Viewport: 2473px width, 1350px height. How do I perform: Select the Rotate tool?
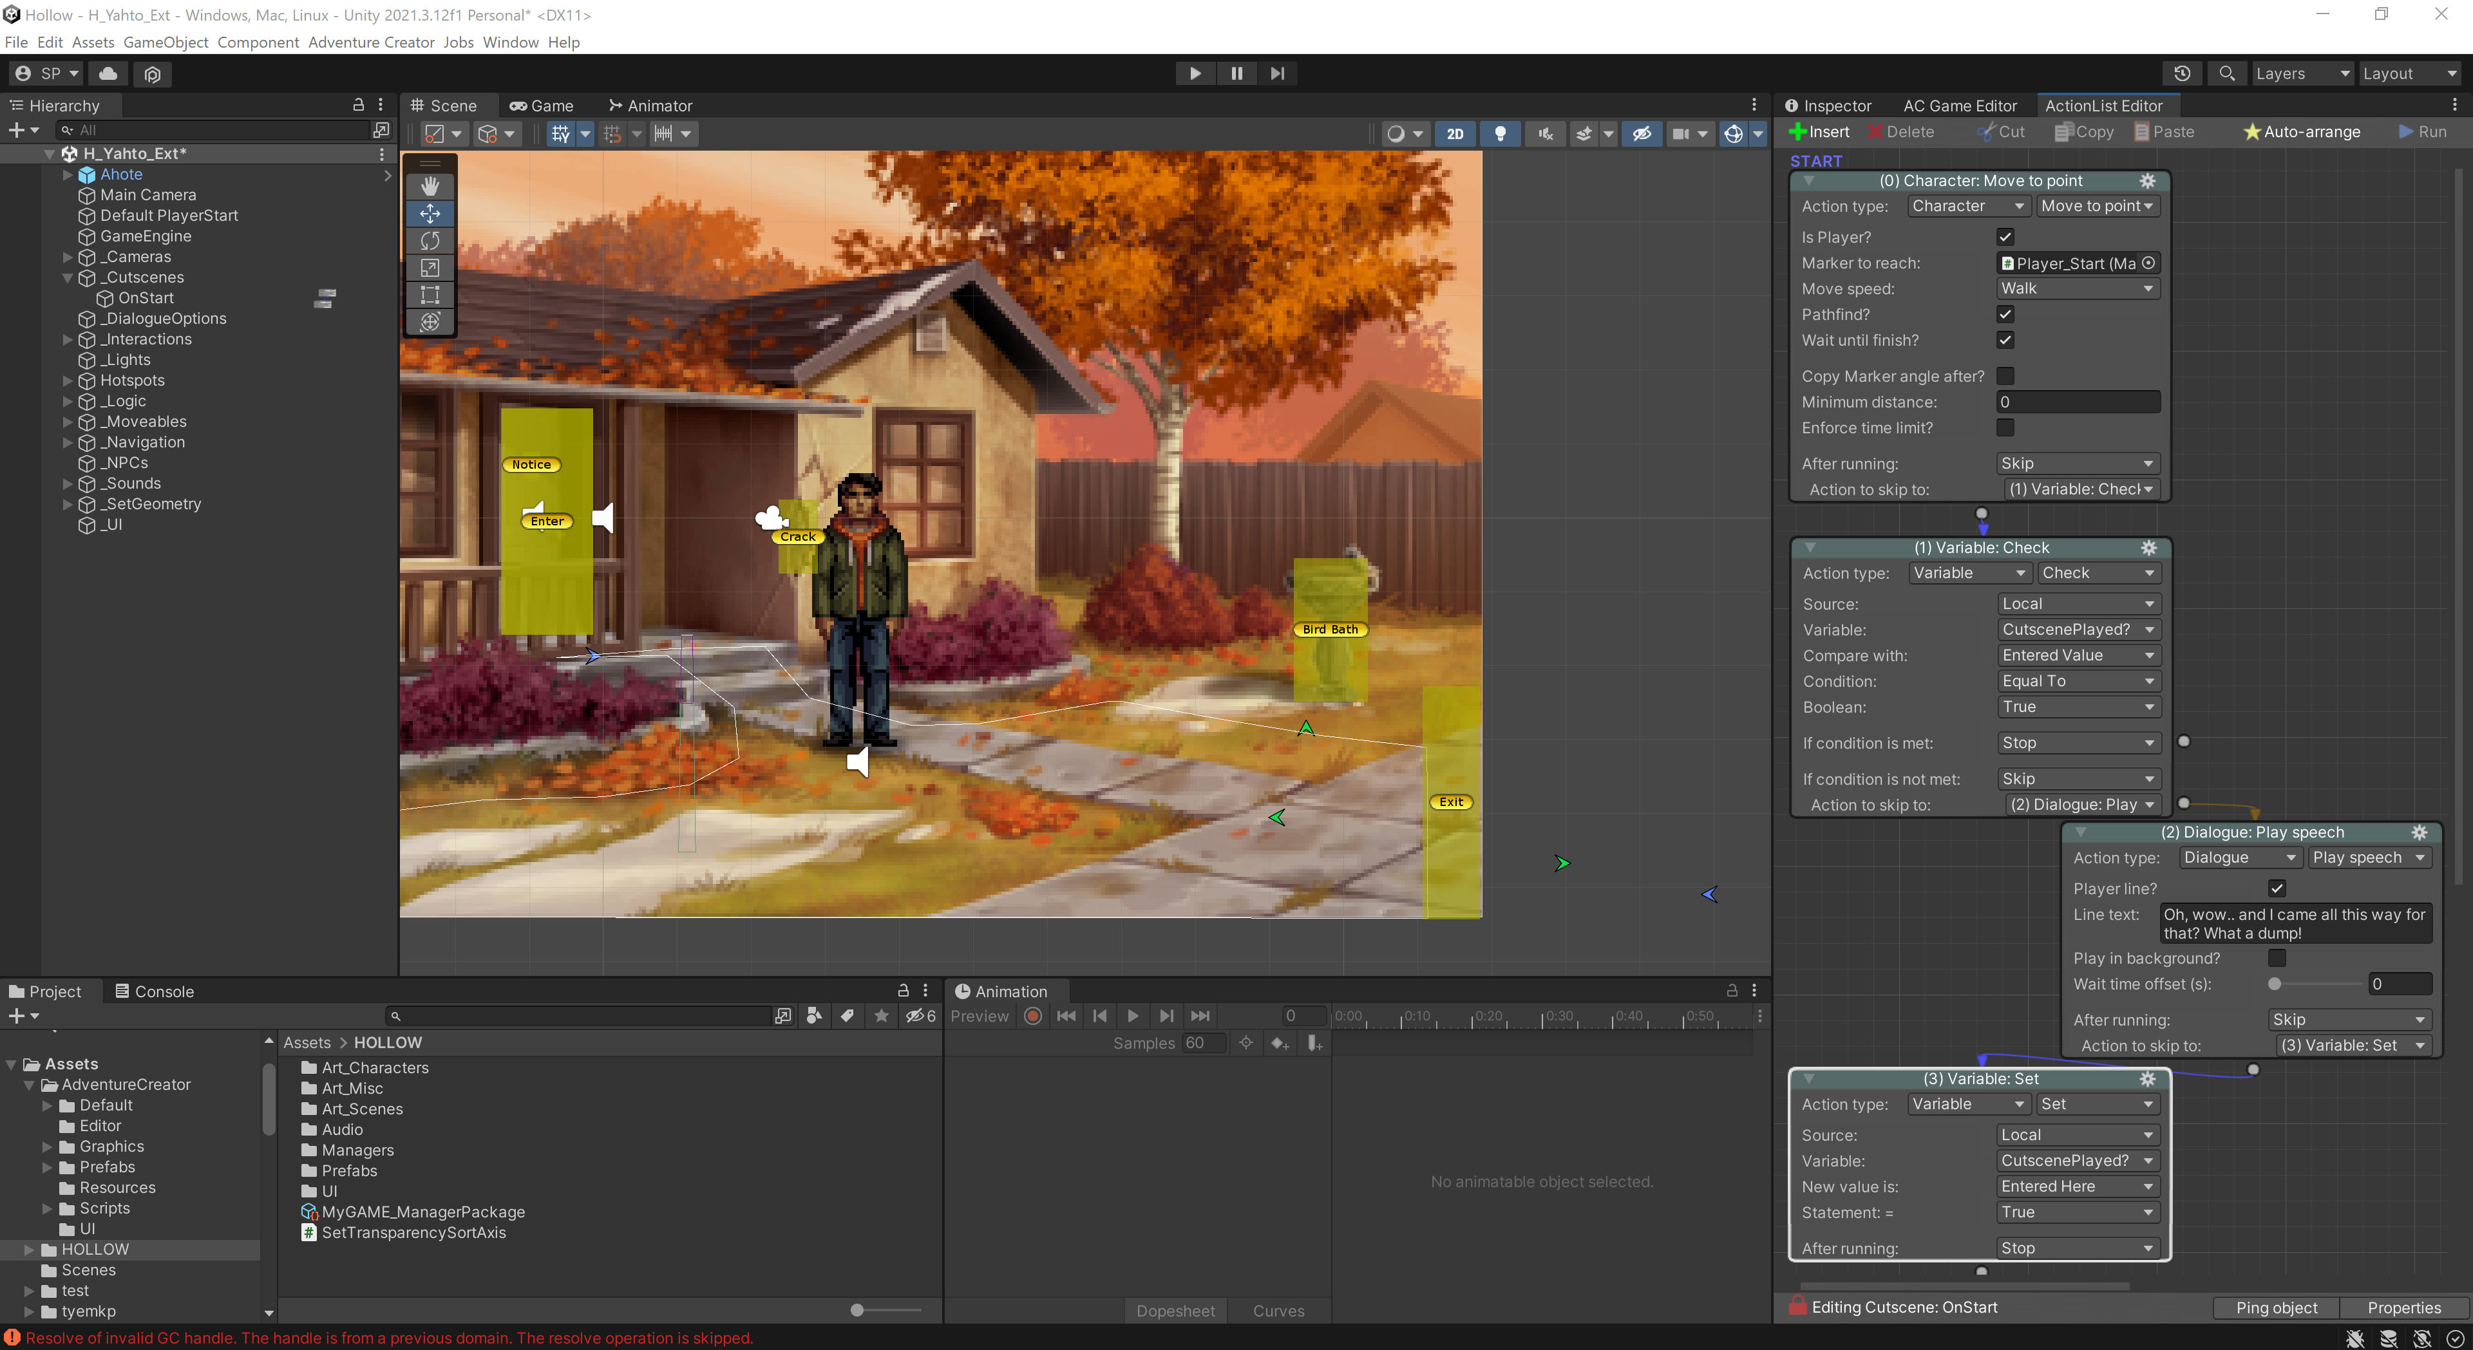tap(429, 240)
